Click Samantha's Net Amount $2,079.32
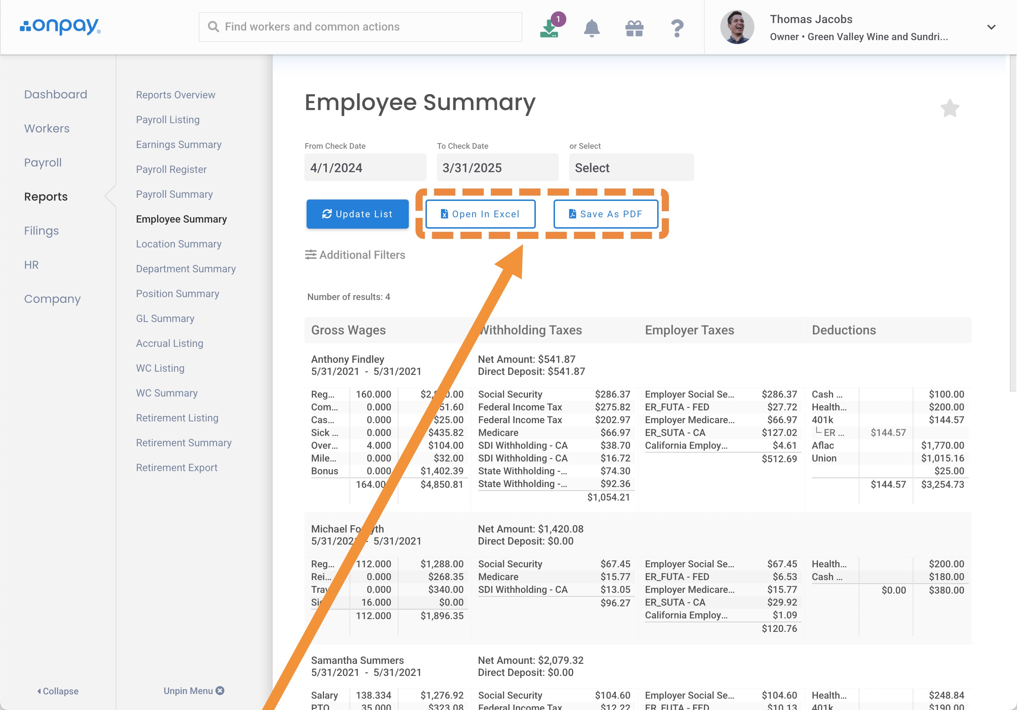The image size is (1017, 710). click(x=530, y=660)
